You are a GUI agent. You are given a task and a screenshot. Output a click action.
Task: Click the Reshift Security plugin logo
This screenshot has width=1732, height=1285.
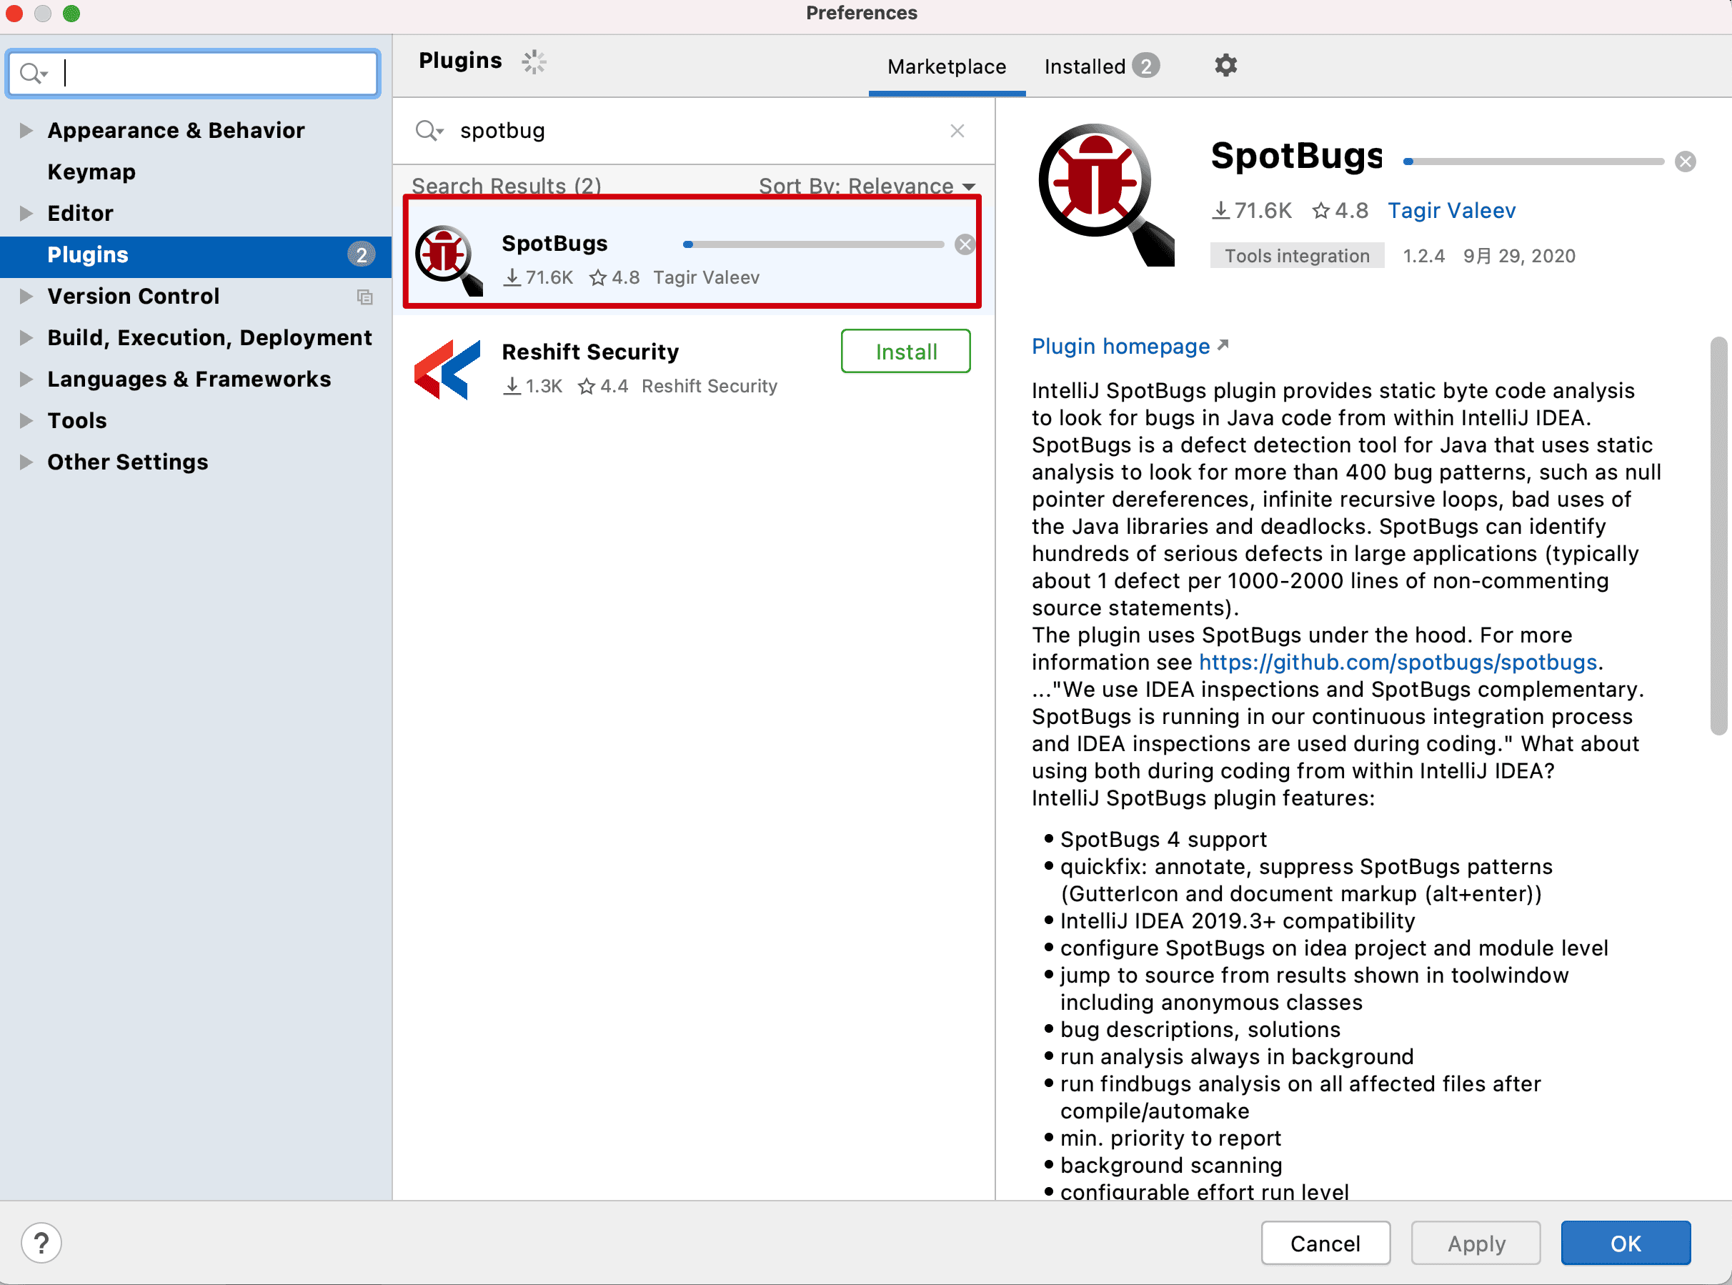[447, 369]
